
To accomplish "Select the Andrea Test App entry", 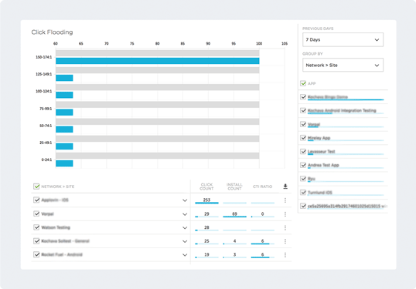I will (x=323, y=165).
